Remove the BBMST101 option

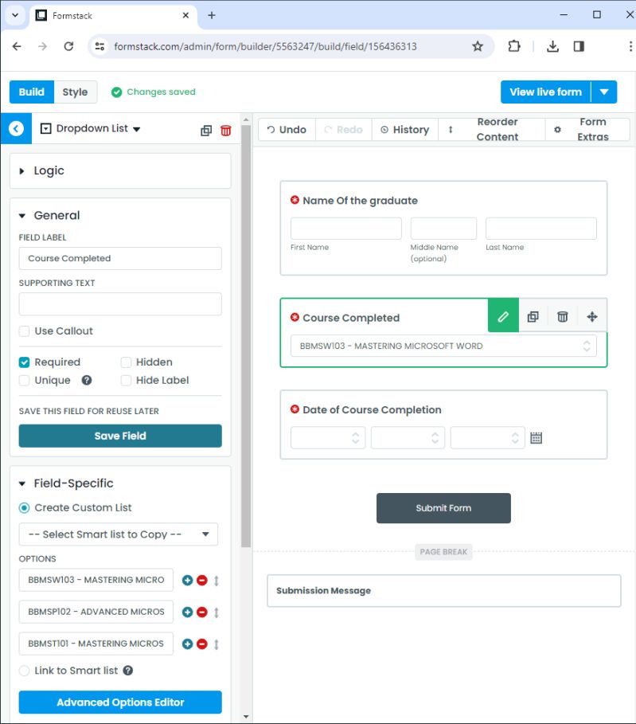click(201, 644)
